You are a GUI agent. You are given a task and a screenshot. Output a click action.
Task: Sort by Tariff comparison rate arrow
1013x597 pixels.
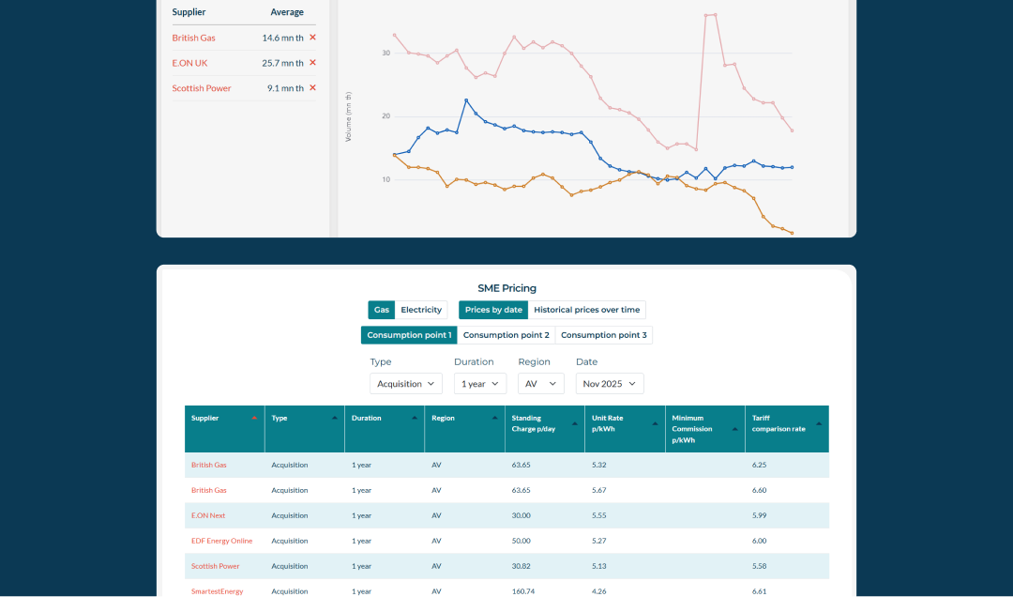tap(819, 423)
